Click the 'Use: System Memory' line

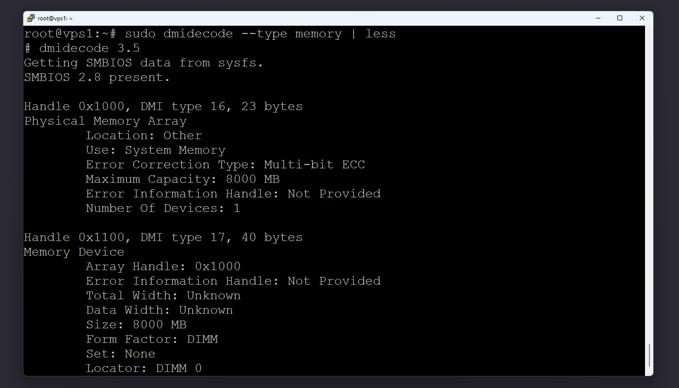click(x=156, y=150)
